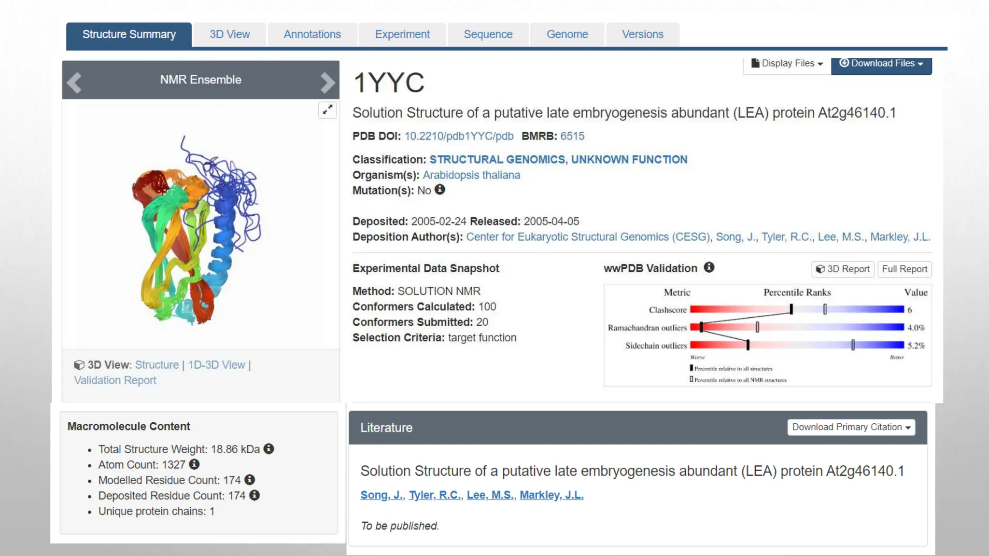Image resolution: width=989 pixels, height=556 pixels.
Task: Open the Annotations tab
Action: point(312,35)
